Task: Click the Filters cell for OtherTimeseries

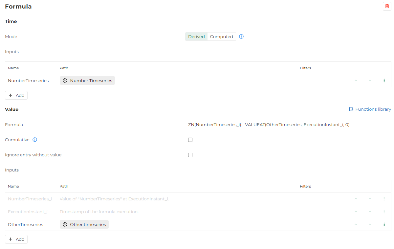Action: [x=322, y=224]
